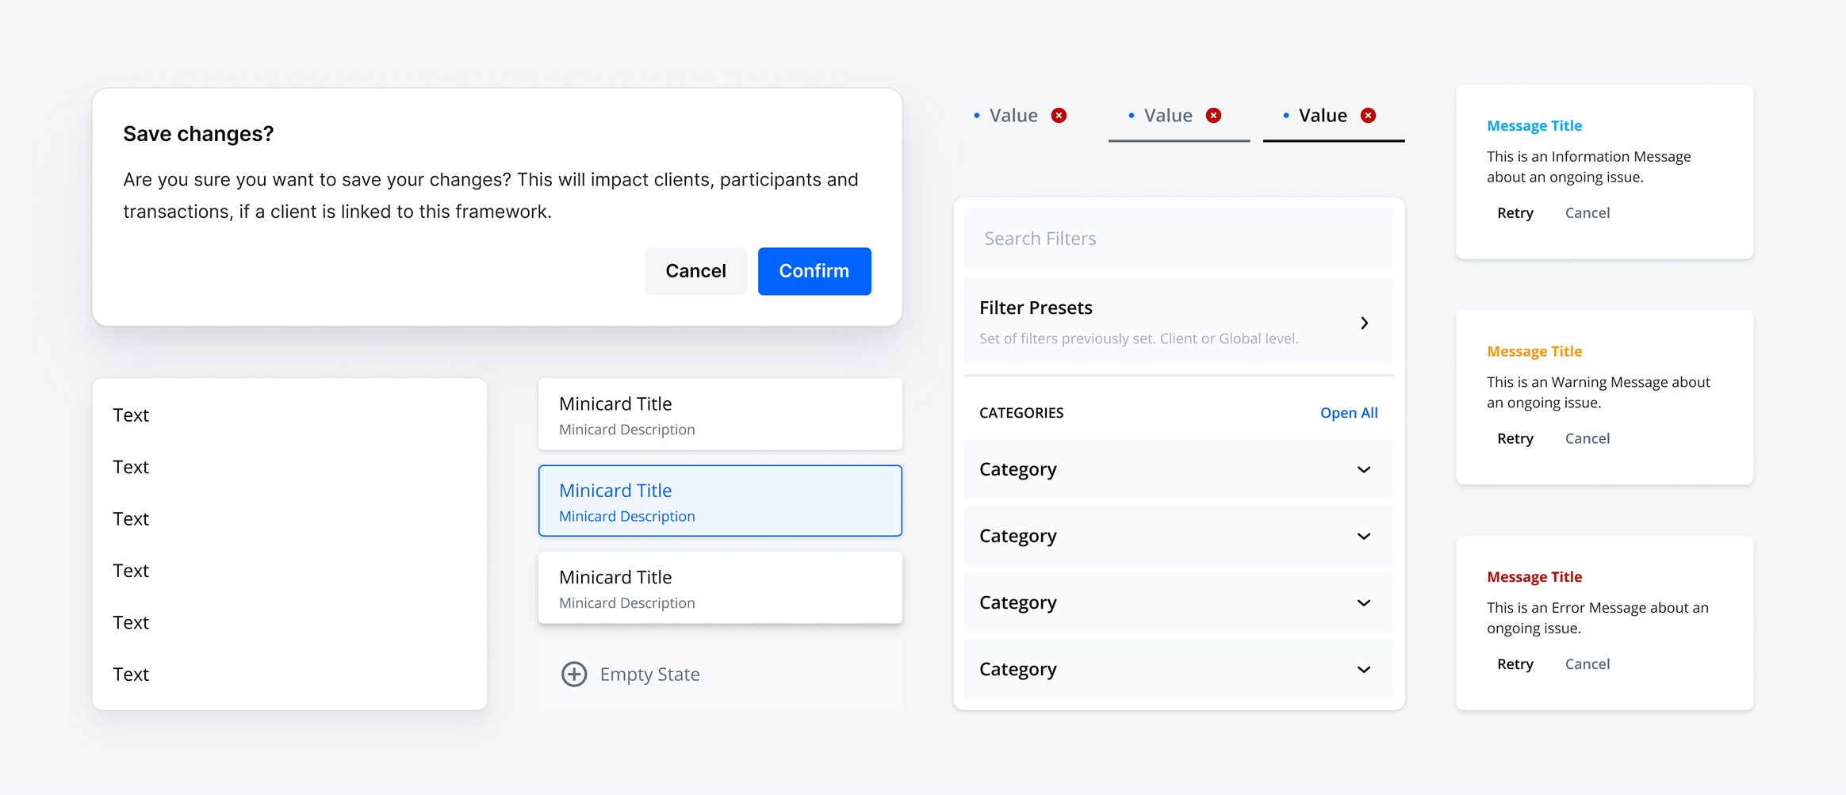Image resolution: width=1846 pixels, height=795 pixels.
Task: Select the first Text list item
Action: (131, 415)
